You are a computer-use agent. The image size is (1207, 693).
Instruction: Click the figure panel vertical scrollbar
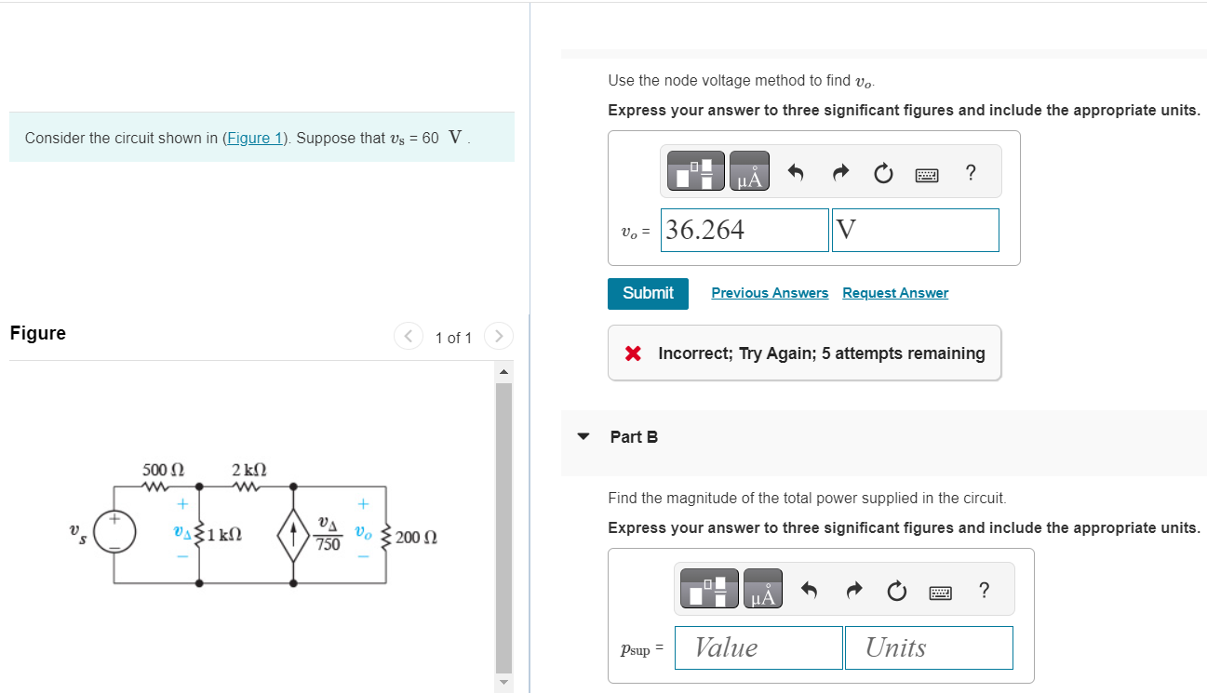click(503, 527)
